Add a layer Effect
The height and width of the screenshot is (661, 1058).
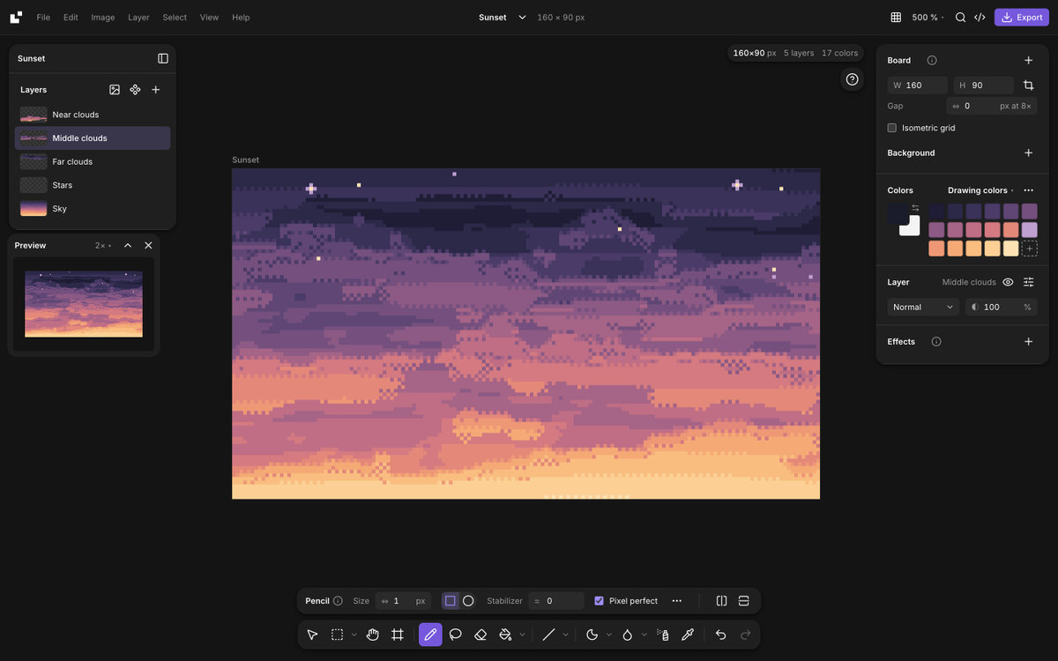coord(1028,341)
